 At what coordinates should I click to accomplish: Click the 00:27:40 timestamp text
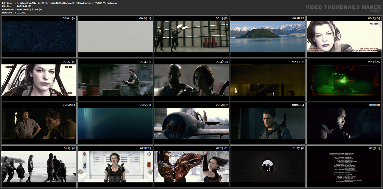coord(69,62)
